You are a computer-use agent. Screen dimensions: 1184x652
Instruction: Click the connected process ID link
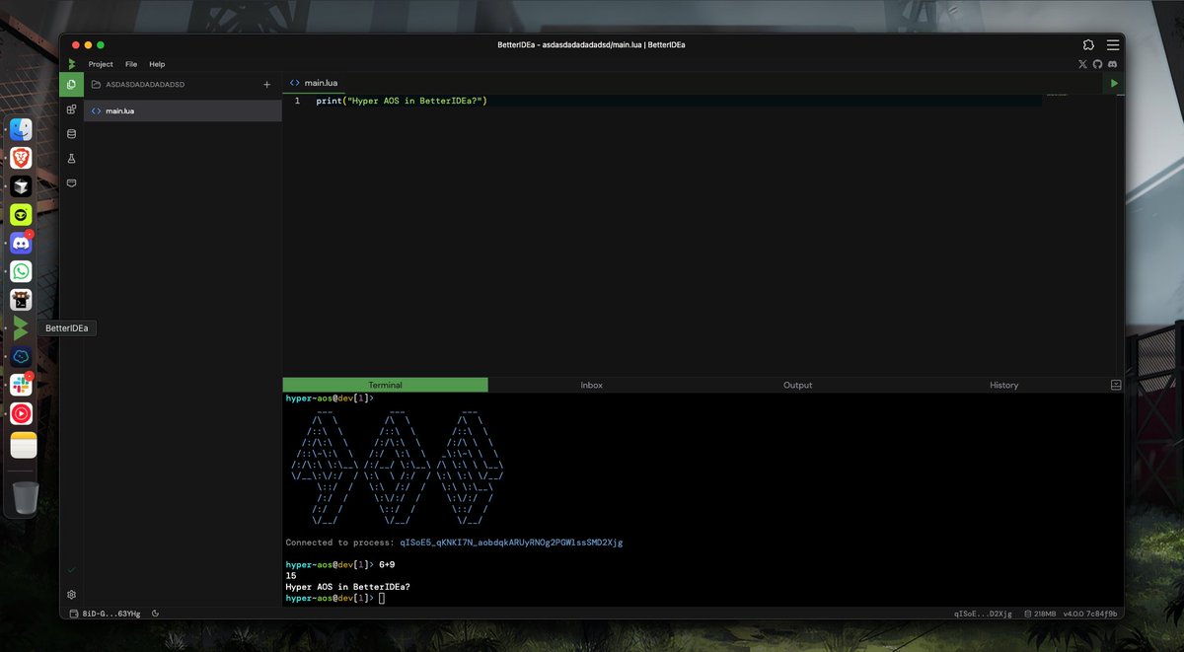point(511,543)
